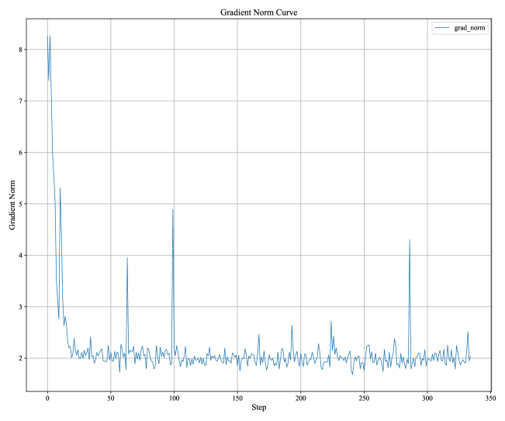Click x-axis tick label 250
This screenshot has width=505, height=421.
pos(364,399)
